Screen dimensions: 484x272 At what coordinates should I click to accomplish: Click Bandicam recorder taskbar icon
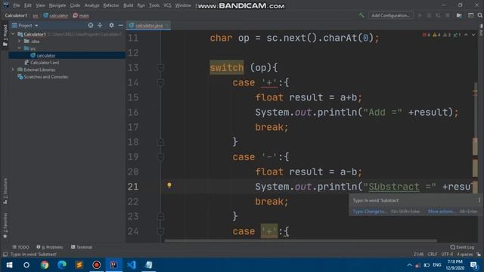click(97, 265)
